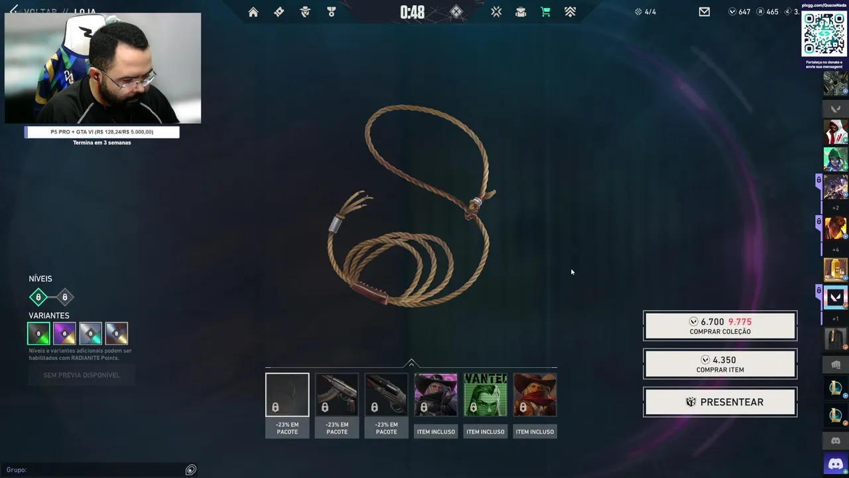Image resolution: width=849 pixels, height=478 pixels.
Task: Click the VARIANTES heading
Action: pos(49,315)
